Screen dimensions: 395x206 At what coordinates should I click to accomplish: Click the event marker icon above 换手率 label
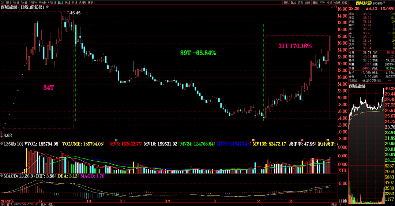(x=302, y=140)
